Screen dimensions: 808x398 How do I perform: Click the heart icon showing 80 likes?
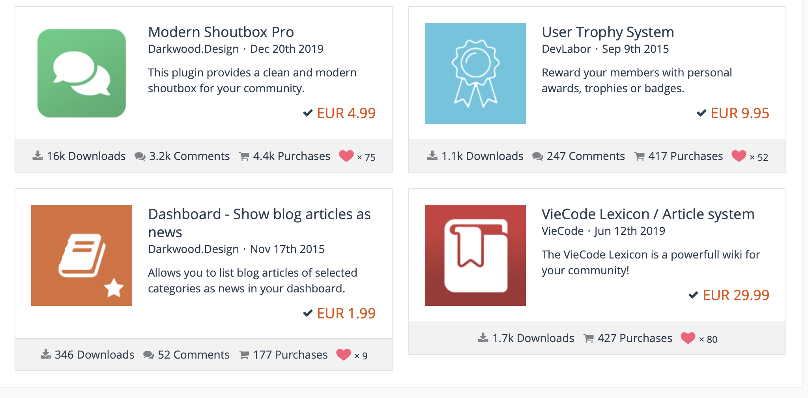688,338
